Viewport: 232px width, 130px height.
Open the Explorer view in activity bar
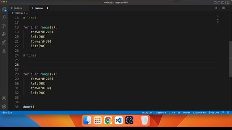(4, 9)
